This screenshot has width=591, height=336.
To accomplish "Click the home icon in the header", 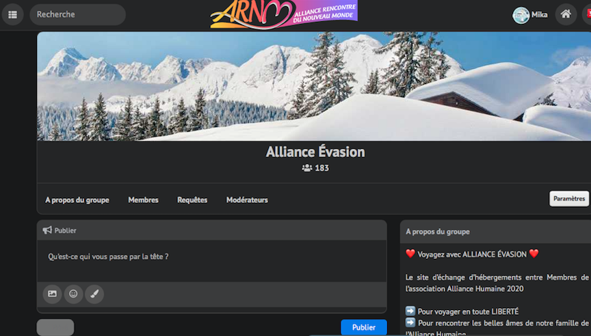I will (566, 14).
